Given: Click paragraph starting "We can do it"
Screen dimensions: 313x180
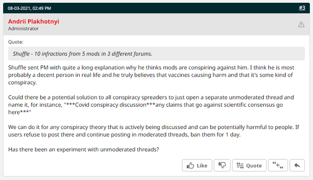Looking at the screenshot, I should 153,131.
